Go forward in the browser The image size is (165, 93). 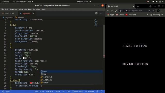[x=112, y=11]
